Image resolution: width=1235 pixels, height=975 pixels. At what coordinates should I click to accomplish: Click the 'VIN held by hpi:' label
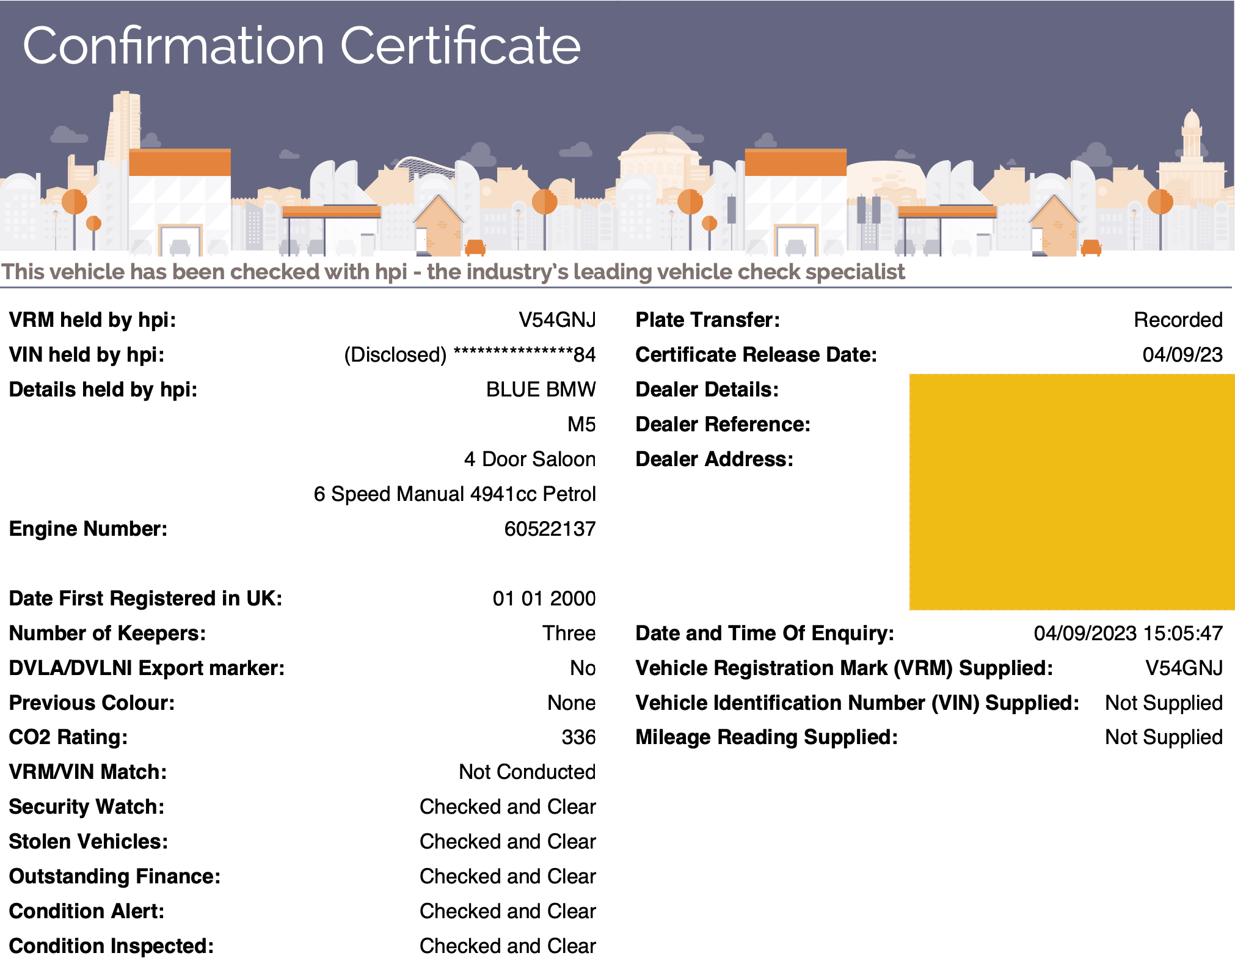87,354
